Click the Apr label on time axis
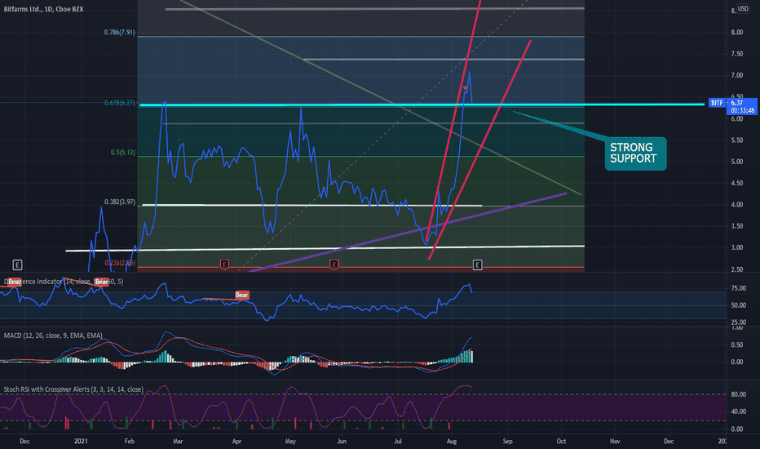Viewport: 760px width, 449px height. (236, 441)
